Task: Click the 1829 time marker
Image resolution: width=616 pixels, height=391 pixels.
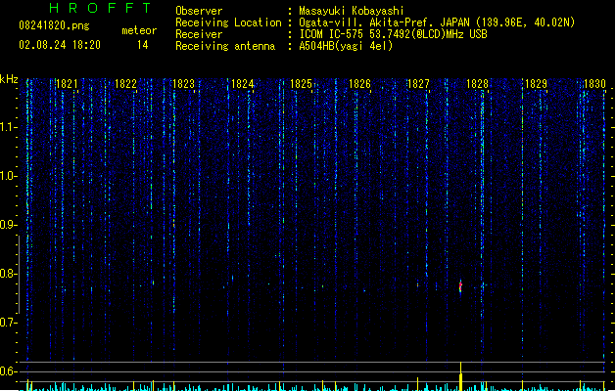Action: pyautogui.click(x=536, y=84)
